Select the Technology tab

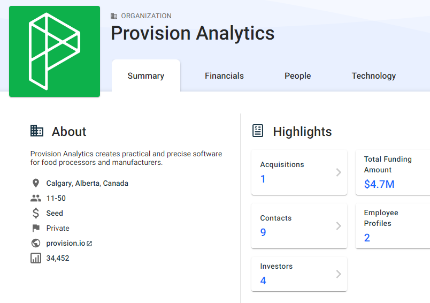pyautogui.click(x=373, y=76)
